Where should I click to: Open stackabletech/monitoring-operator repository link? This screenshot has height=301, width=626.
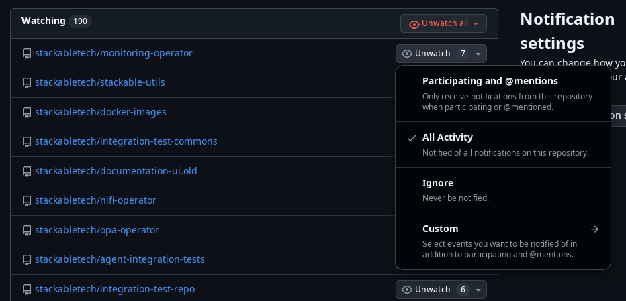click(x=114, y=53)
